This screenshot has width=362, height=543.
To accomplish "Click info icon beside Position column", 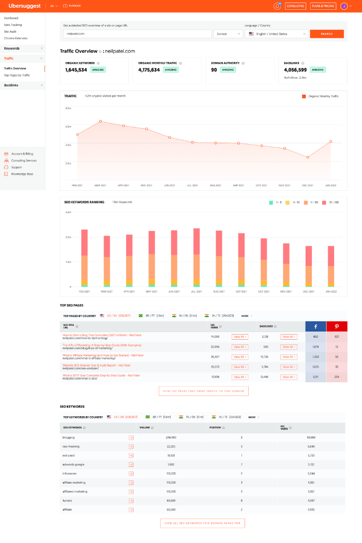I will tap(223, 428).
